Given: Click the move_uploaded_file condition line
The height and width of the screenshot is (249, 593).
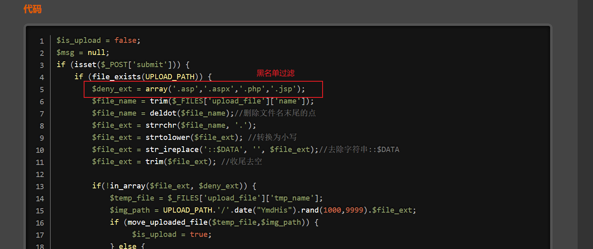Looking at the screenshot, I should [214, 222].
